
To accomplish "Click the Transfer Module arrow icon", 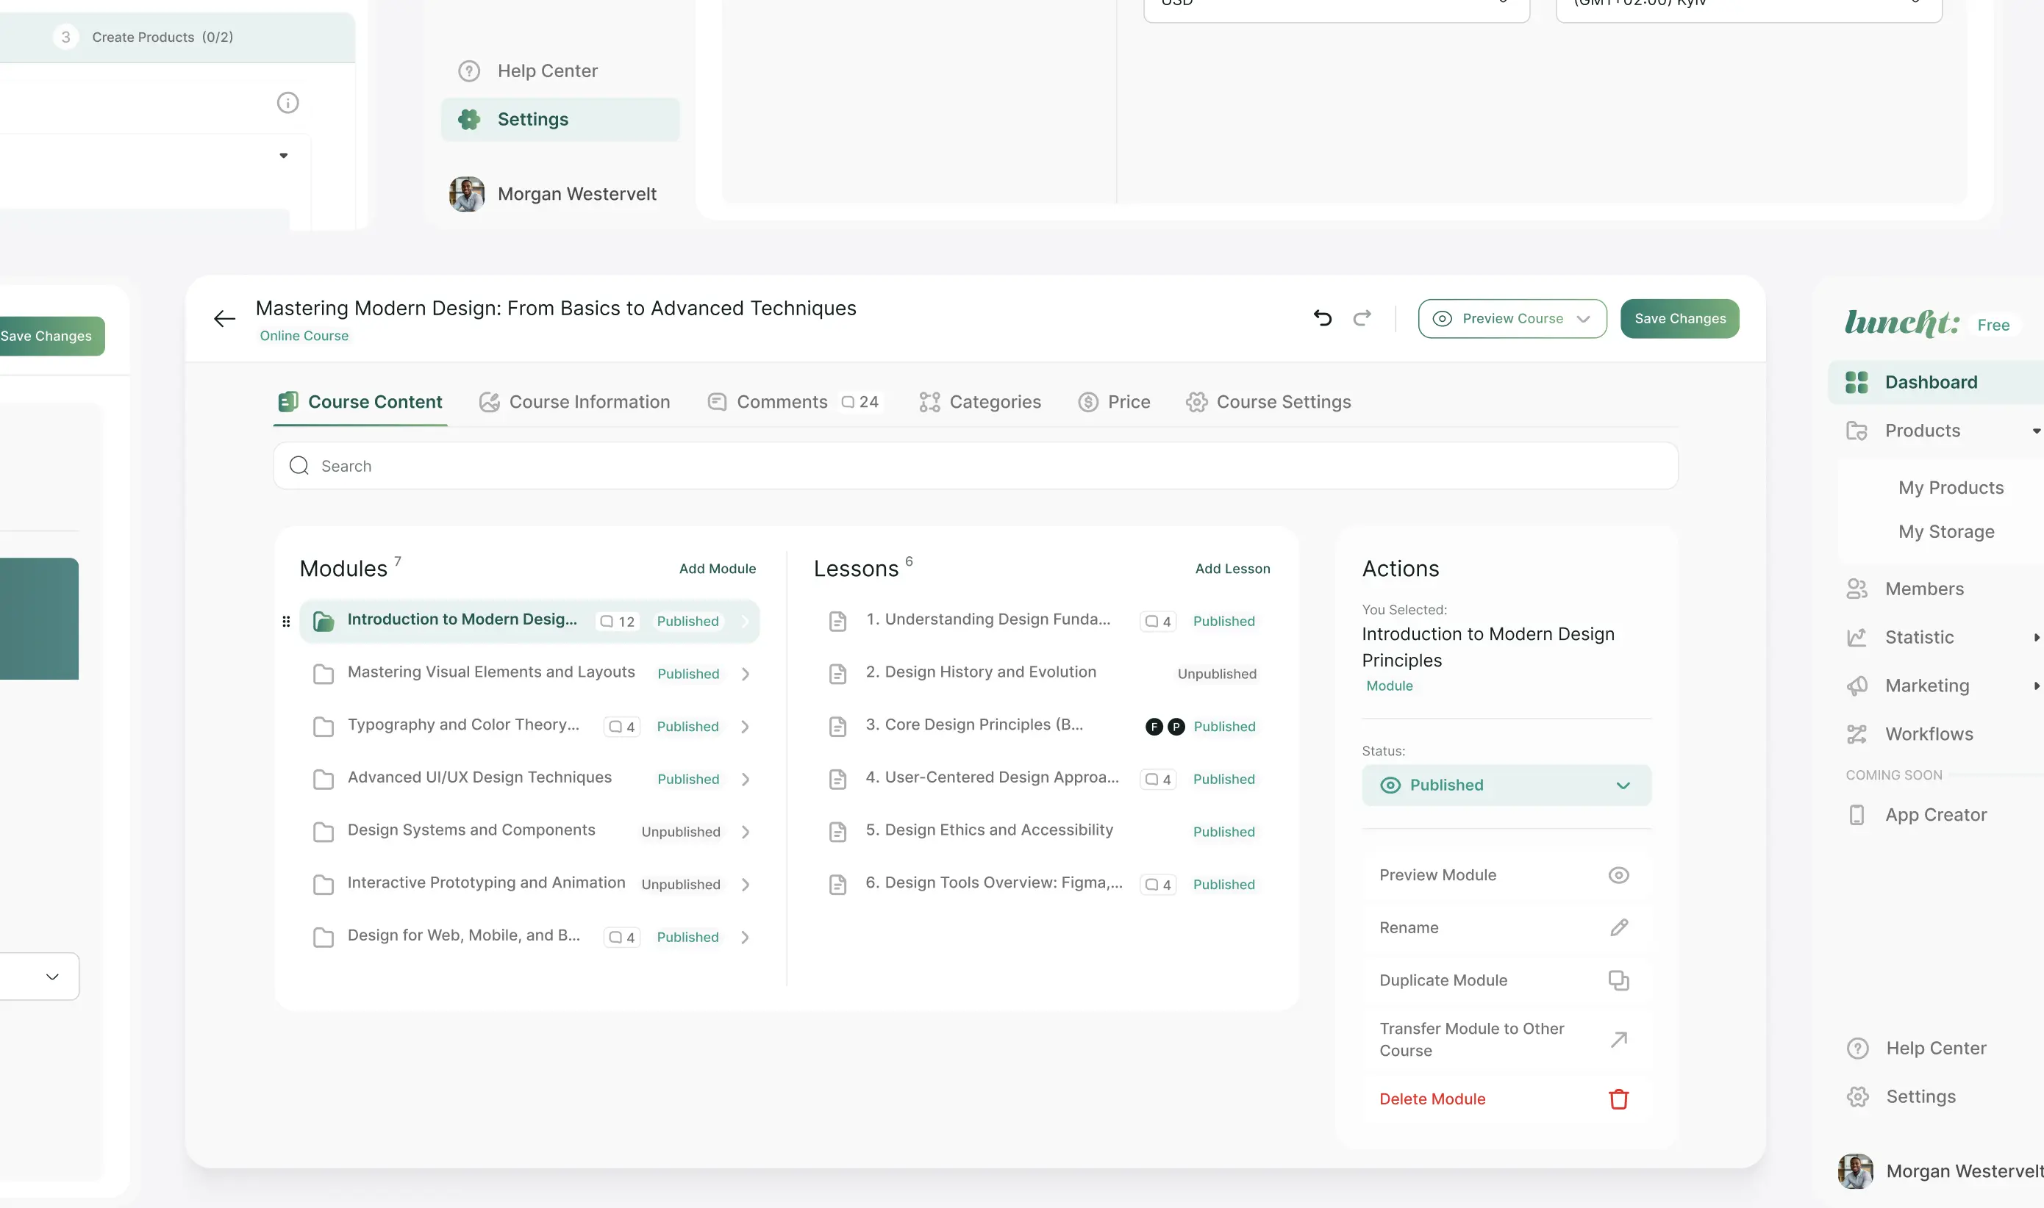I will 1618,1040.
